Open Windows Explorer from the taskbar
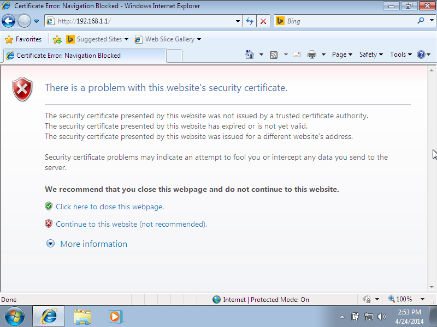This screenshot has height=327, width=437. [82, 317]
